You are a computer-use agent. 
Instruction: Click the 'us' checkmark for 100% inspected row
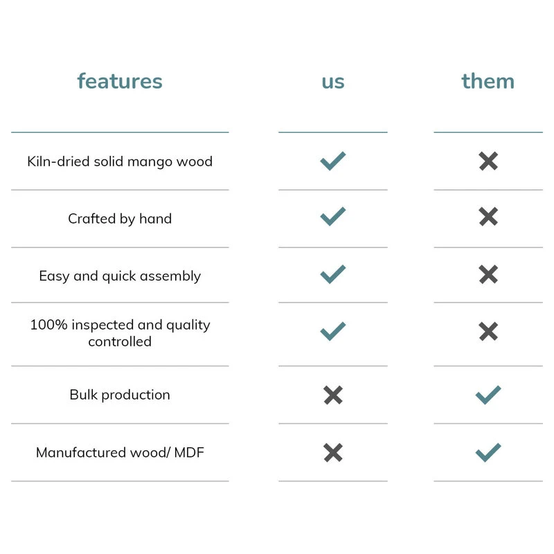tap(333, 332)
